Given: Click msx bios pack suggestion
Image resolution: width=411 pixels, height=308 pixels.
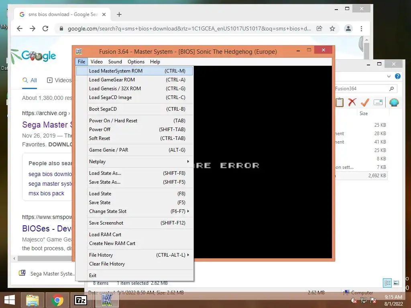Looking at the screenshot, I should tap(47, 193).
